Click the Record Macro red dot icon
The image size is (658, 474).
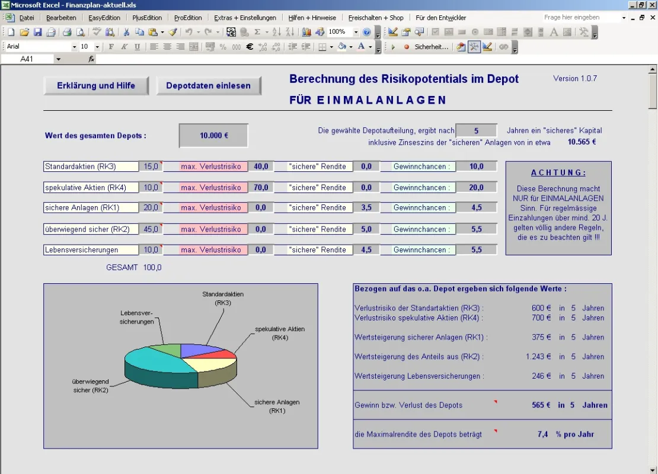[406, 47]
